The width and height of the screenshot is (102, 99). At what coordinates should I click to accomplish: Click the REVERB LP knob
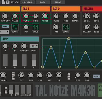coord(59,75)
